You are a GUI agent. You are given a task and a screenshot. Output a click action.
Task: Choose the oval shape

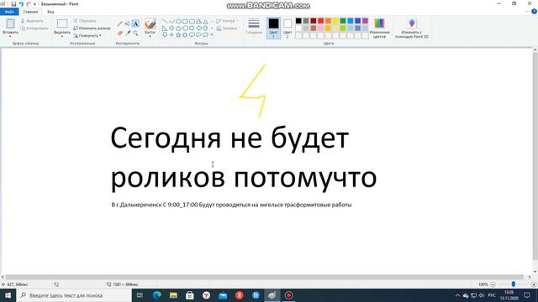[x=178, y=21]
